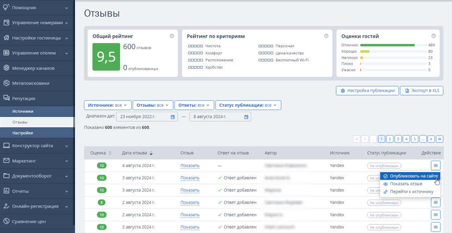Open action menu for 4 августа 2024 review
Screen dimensions: 452x233
point(435,165)
